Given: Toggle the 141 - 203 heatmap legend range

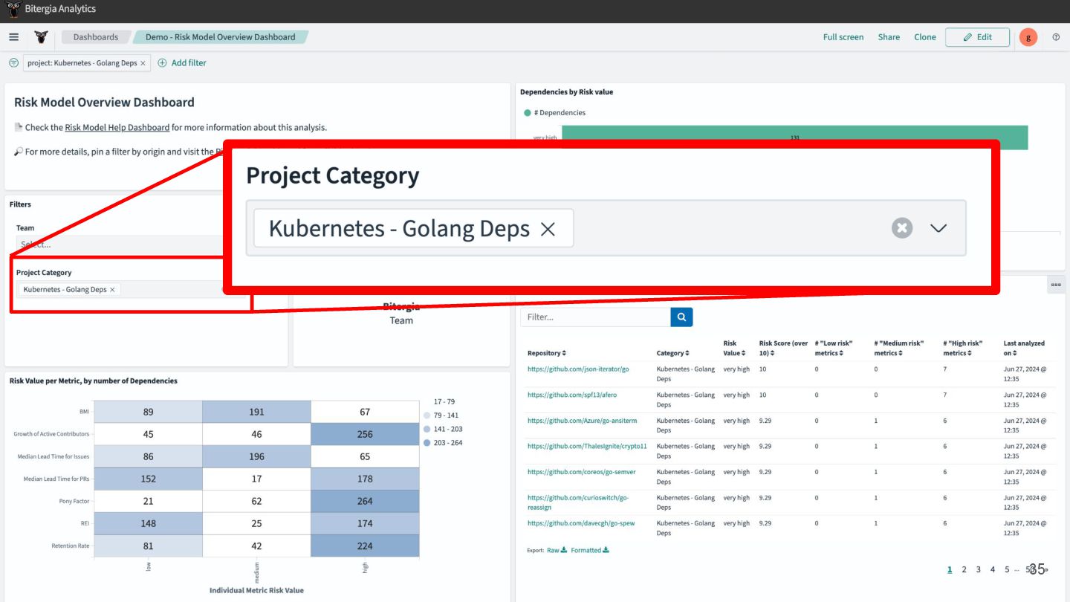Looking at the screenshot, I should coord(443,429).
